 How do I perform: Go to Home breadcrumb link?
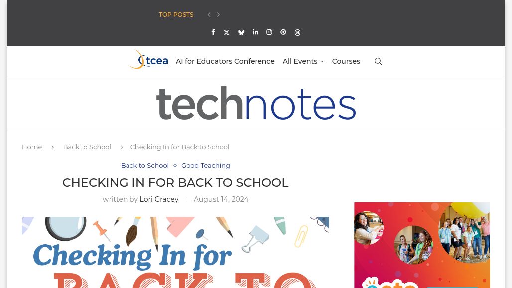[x=32, y=147]
